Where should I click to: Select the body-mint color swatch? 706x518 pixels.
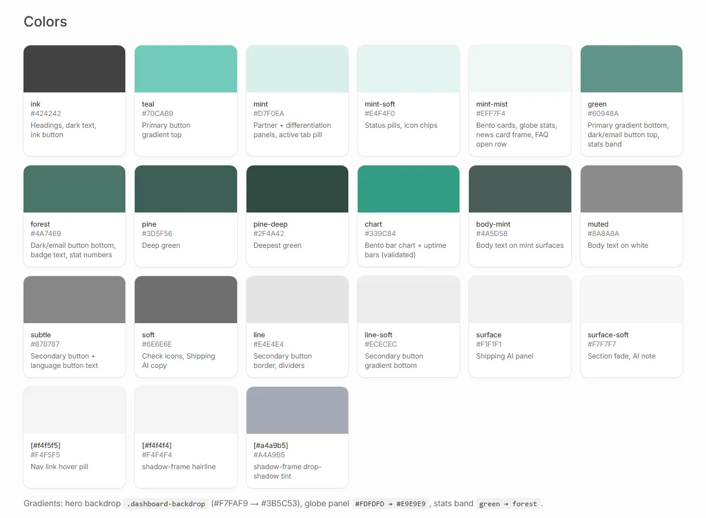pos(520,189)
